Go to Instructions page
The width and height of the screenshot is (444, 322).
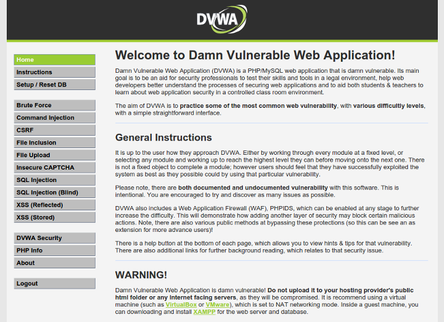click(x=55, y=72)
